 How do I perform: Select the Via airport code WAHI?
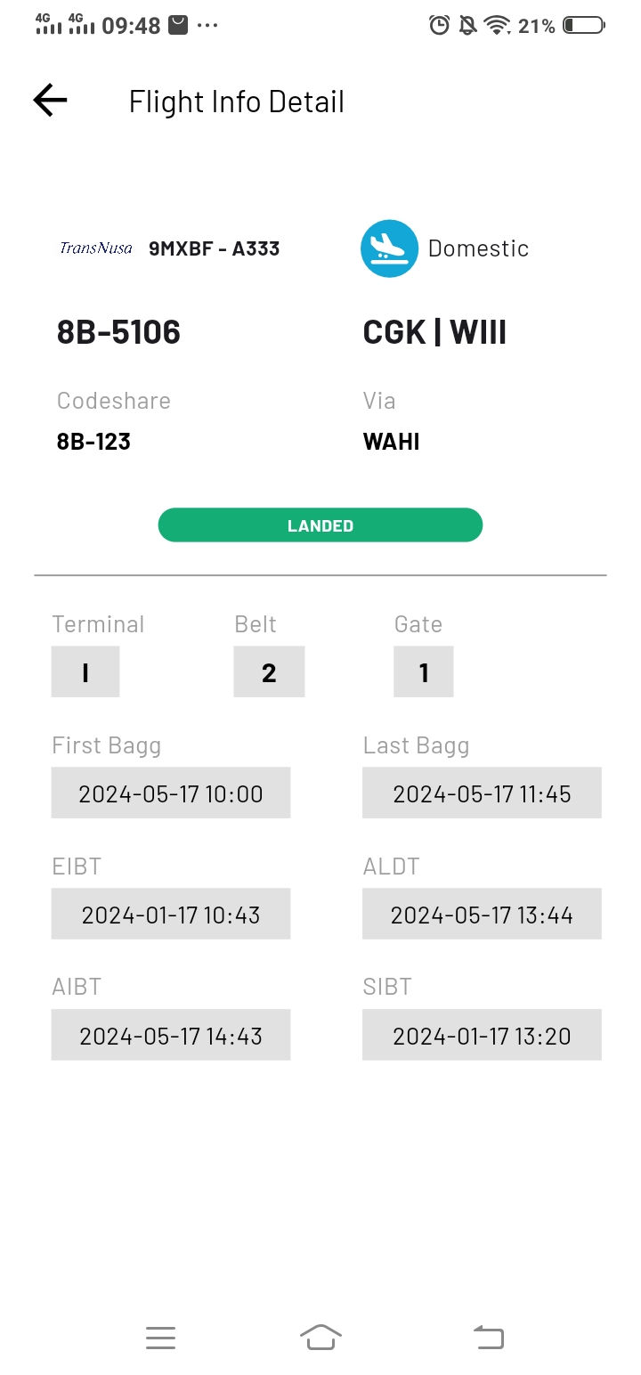tap(391, 441)
